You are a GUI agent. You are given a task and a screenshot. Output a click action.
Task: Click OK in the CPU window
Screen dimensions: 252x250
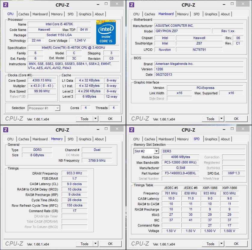[x=110, y=119]
